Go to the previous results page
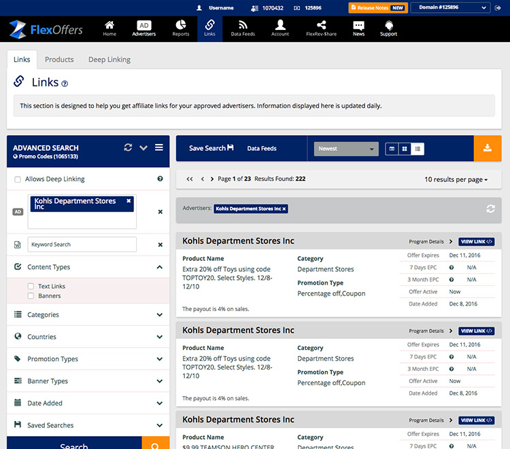Viewport: 510px width, 449px height. pyautogui.click(x=203, y=179)
